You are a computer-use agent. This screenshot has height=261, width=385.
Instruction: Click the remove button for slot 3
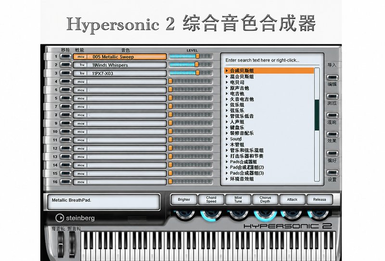65,73
